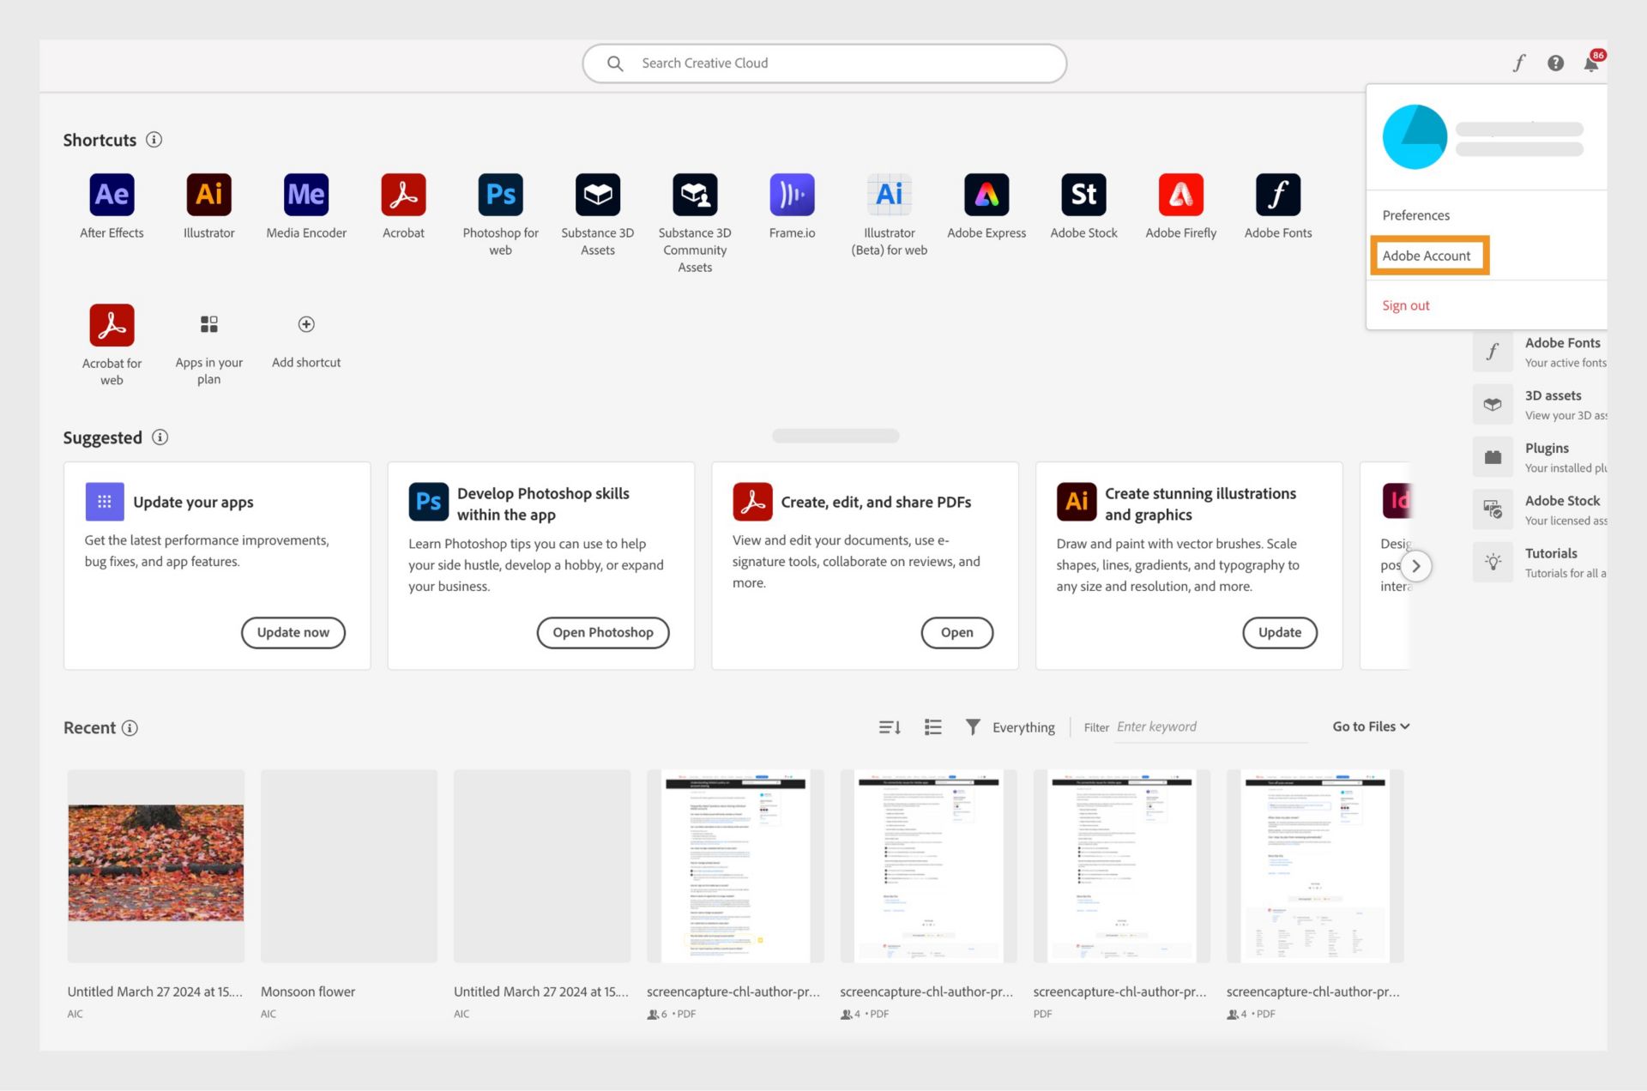Toggle list view for Recent files
1647x1091 pixels.
[932, 727]
